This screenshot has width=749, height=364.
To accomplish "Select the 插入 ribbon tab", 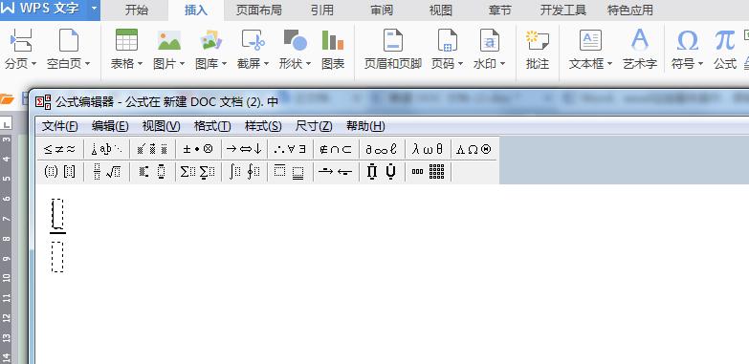I will pyautogui.click(x=196, y=10).
